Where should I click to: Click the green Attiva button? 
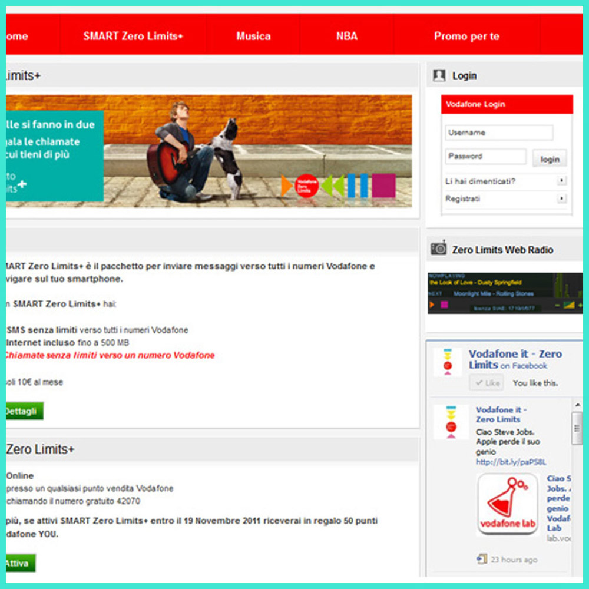(20, 563)
